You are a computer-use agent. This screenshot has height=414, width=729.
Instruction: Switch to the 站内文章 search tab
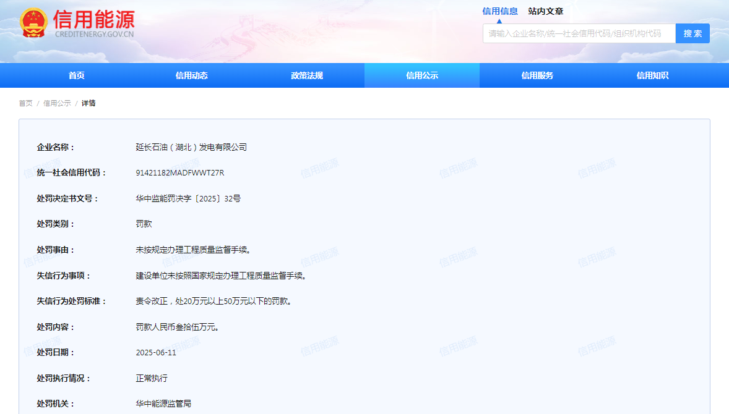click(546, 11)
